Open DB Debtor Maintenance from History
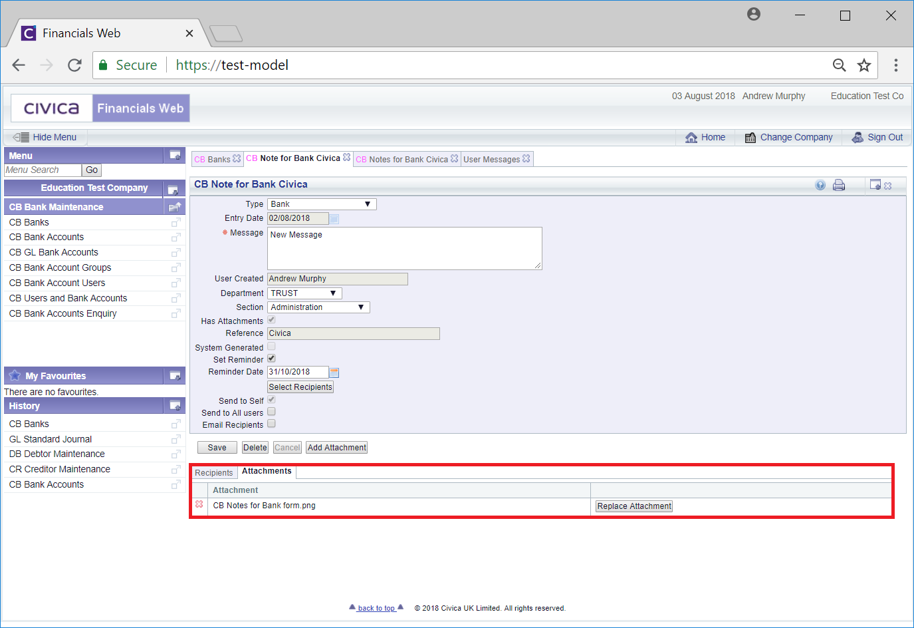The image size is (914, 628). coord(57,454)
